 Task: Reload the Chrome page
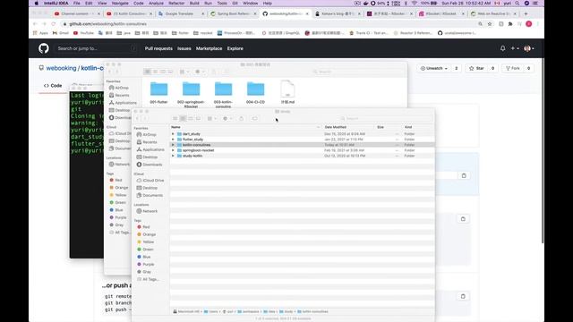(54, 24)
